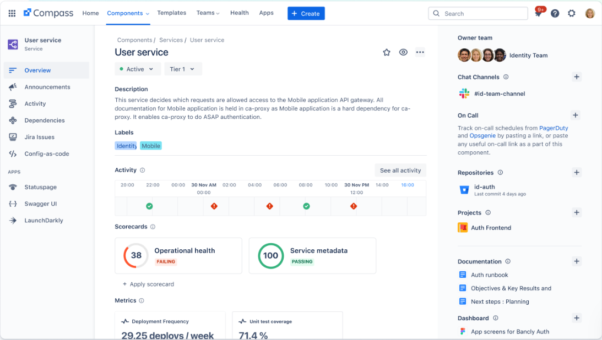Click the info icon next to Projects
The width and height of the screenshot is (602, 340).
[488, 212]
